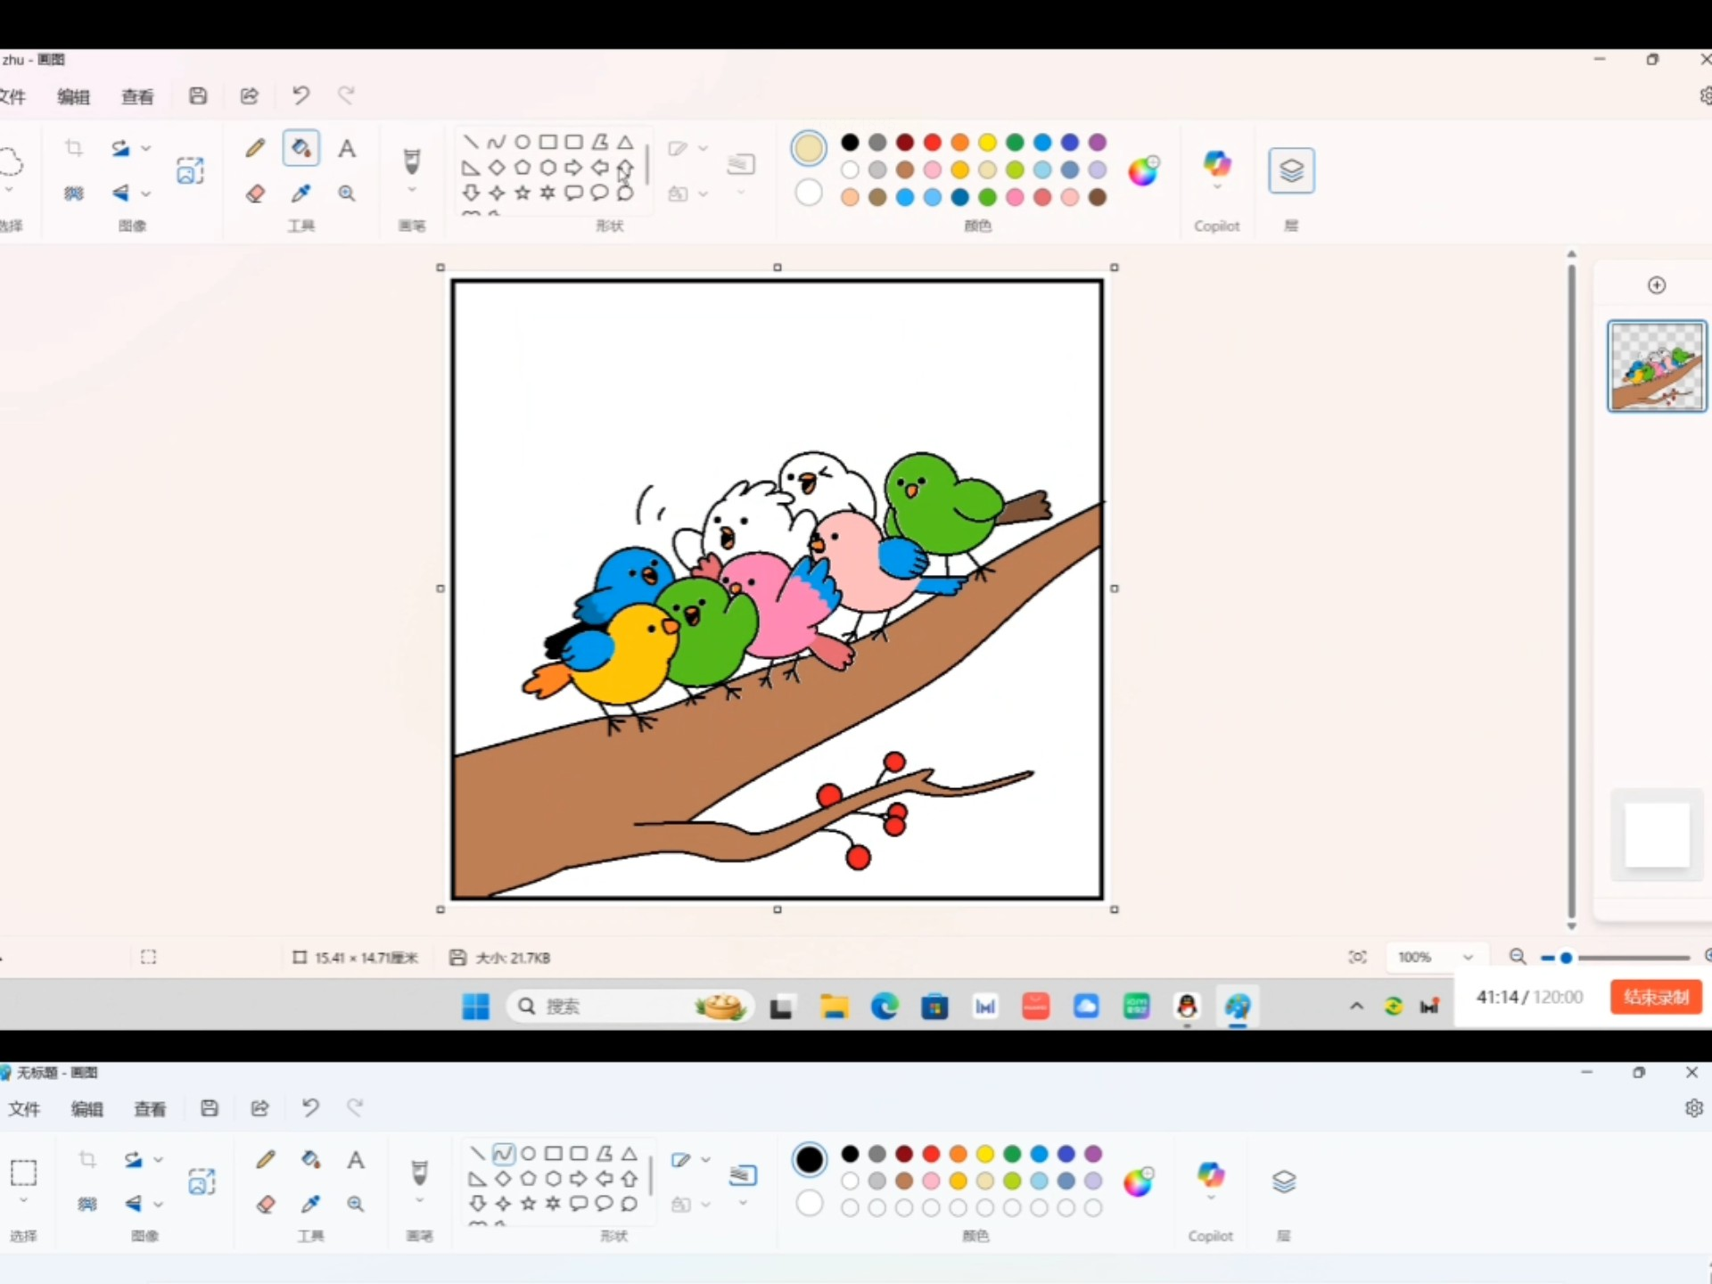
Task: Click the 结束录制 button
Action: [x=1656, y=997]
